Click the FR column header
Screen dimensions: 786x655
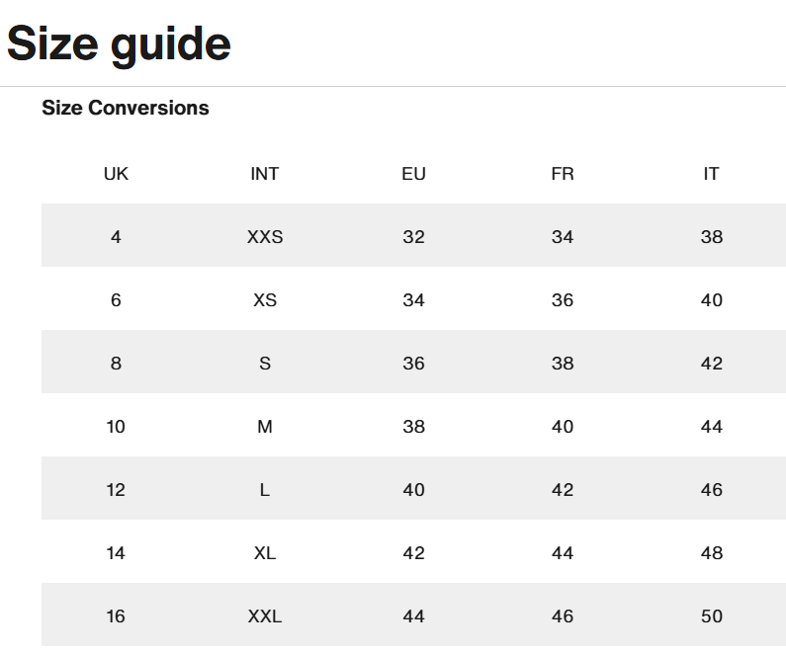(563, 174)
